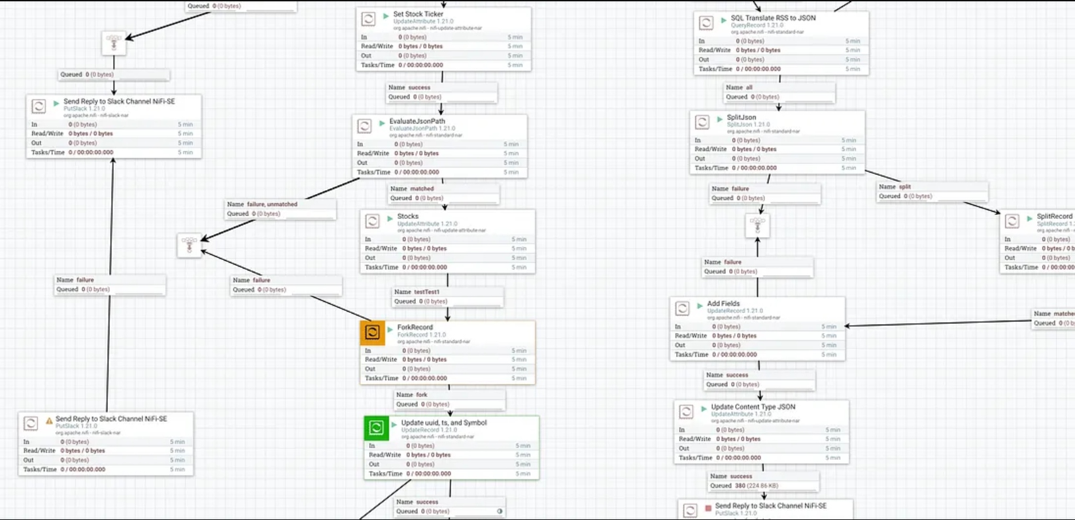Click the processor icon of the stopped Slack reply processor
The image size is (1075, 520).
click(690, 511)
